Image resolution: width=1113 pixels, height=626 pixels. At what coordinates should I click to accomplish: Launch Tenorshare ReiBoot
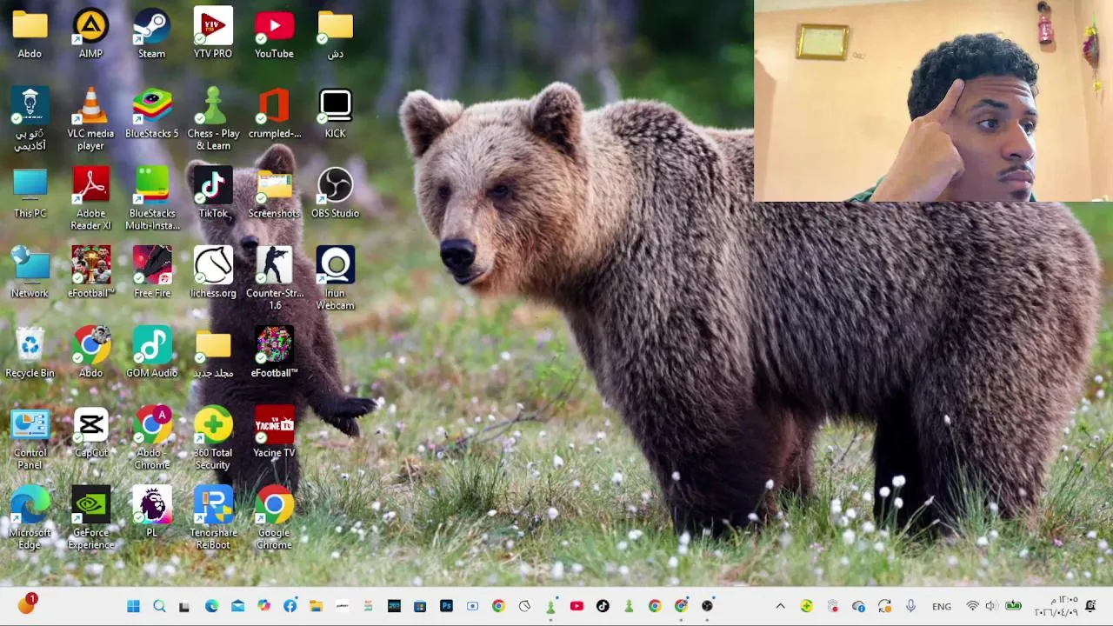click(213, 519)
